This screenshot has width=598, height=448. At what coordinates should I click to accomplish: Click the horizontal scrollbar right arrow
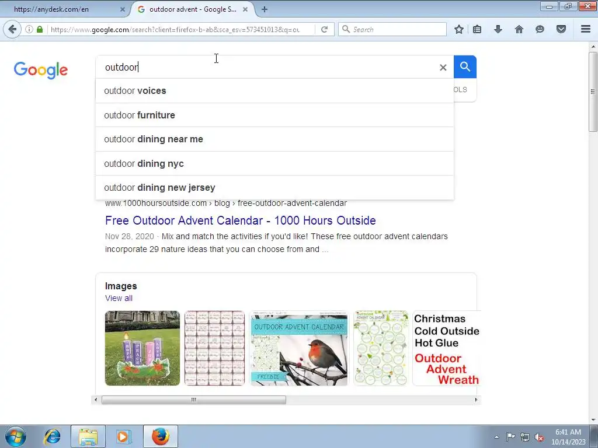point(476,400)
